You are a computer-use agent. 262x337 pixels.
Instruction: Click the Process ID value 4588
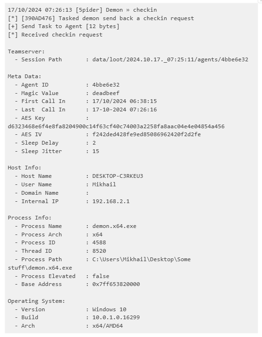tap(99, 242)
